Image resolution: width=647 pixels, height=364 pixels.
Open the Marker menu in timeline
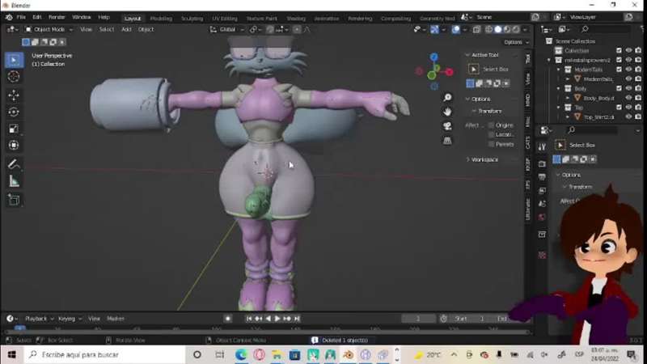tap(116, 319)
